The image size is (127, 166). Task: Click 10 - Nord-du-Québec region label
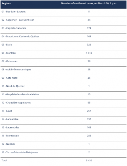[x=13, y=86]
